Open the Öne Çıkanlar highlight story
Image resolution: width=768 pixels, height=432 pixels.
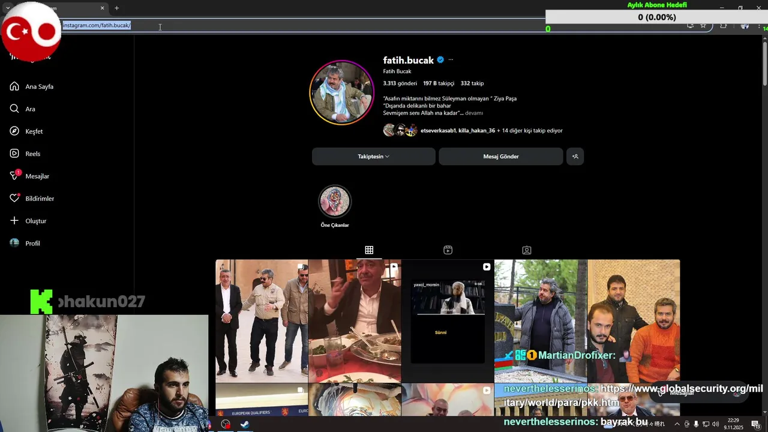click(x=335, y=201)
